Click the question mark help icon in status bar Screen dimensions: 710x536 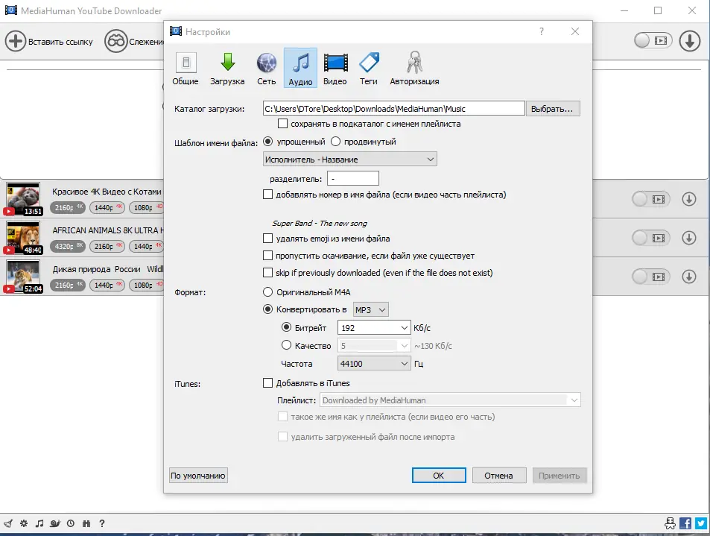(x=102, y=523)
